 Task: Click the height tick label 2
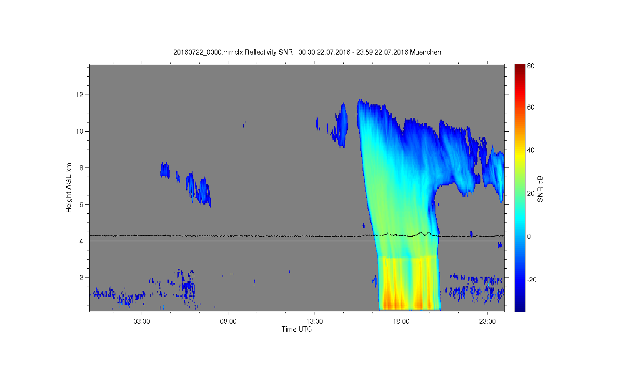click(x=82, y=277)
